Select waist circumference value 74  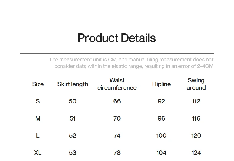[117, 136]
